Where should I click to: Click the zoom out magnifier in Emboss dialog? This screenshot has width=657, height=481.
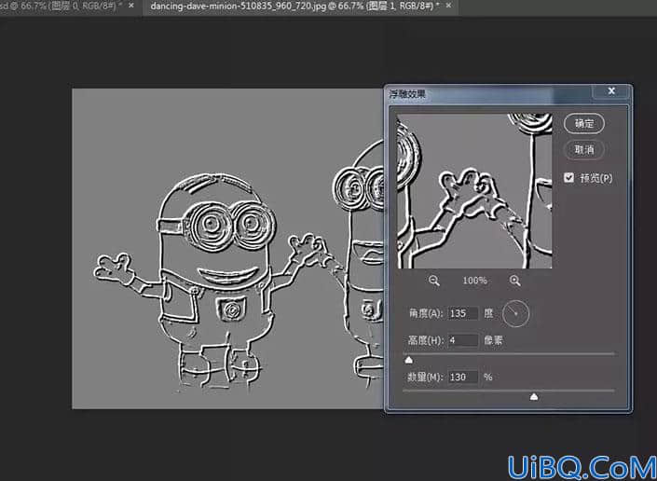pos(434,281)
